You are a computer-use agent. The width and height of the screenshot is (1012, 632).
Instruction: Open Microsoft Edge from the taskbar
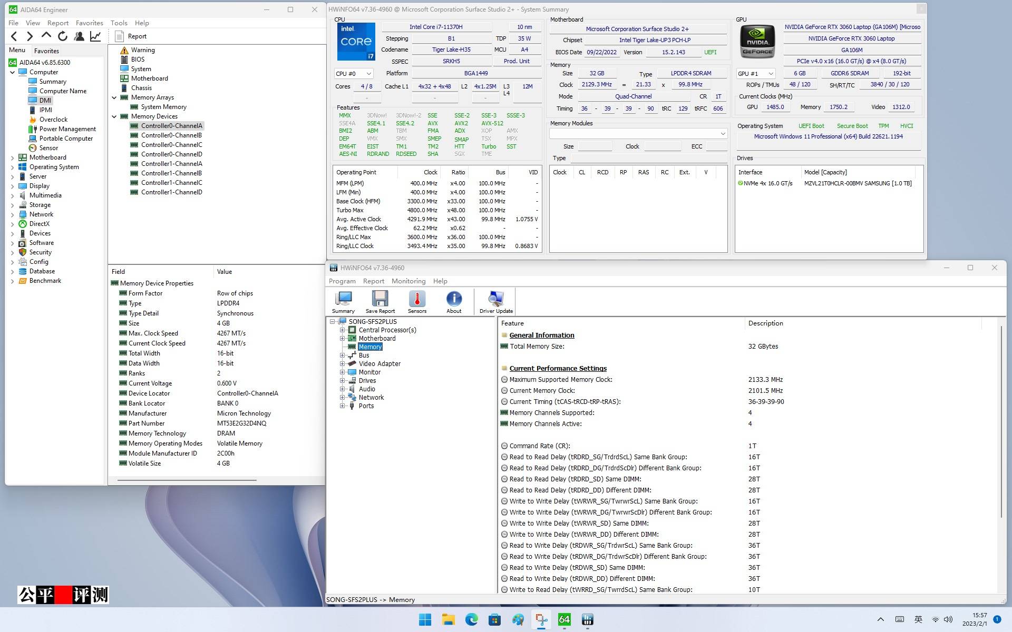(471, 619)
